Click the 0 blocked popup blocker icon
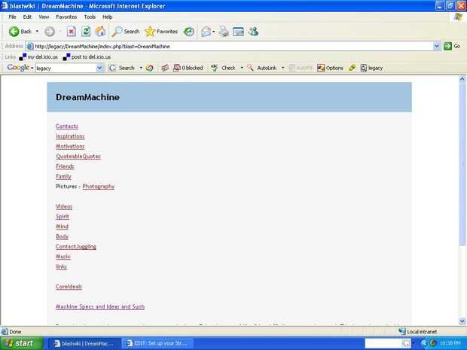This screenshot has width=467, height=350. (x=188, y=68)
